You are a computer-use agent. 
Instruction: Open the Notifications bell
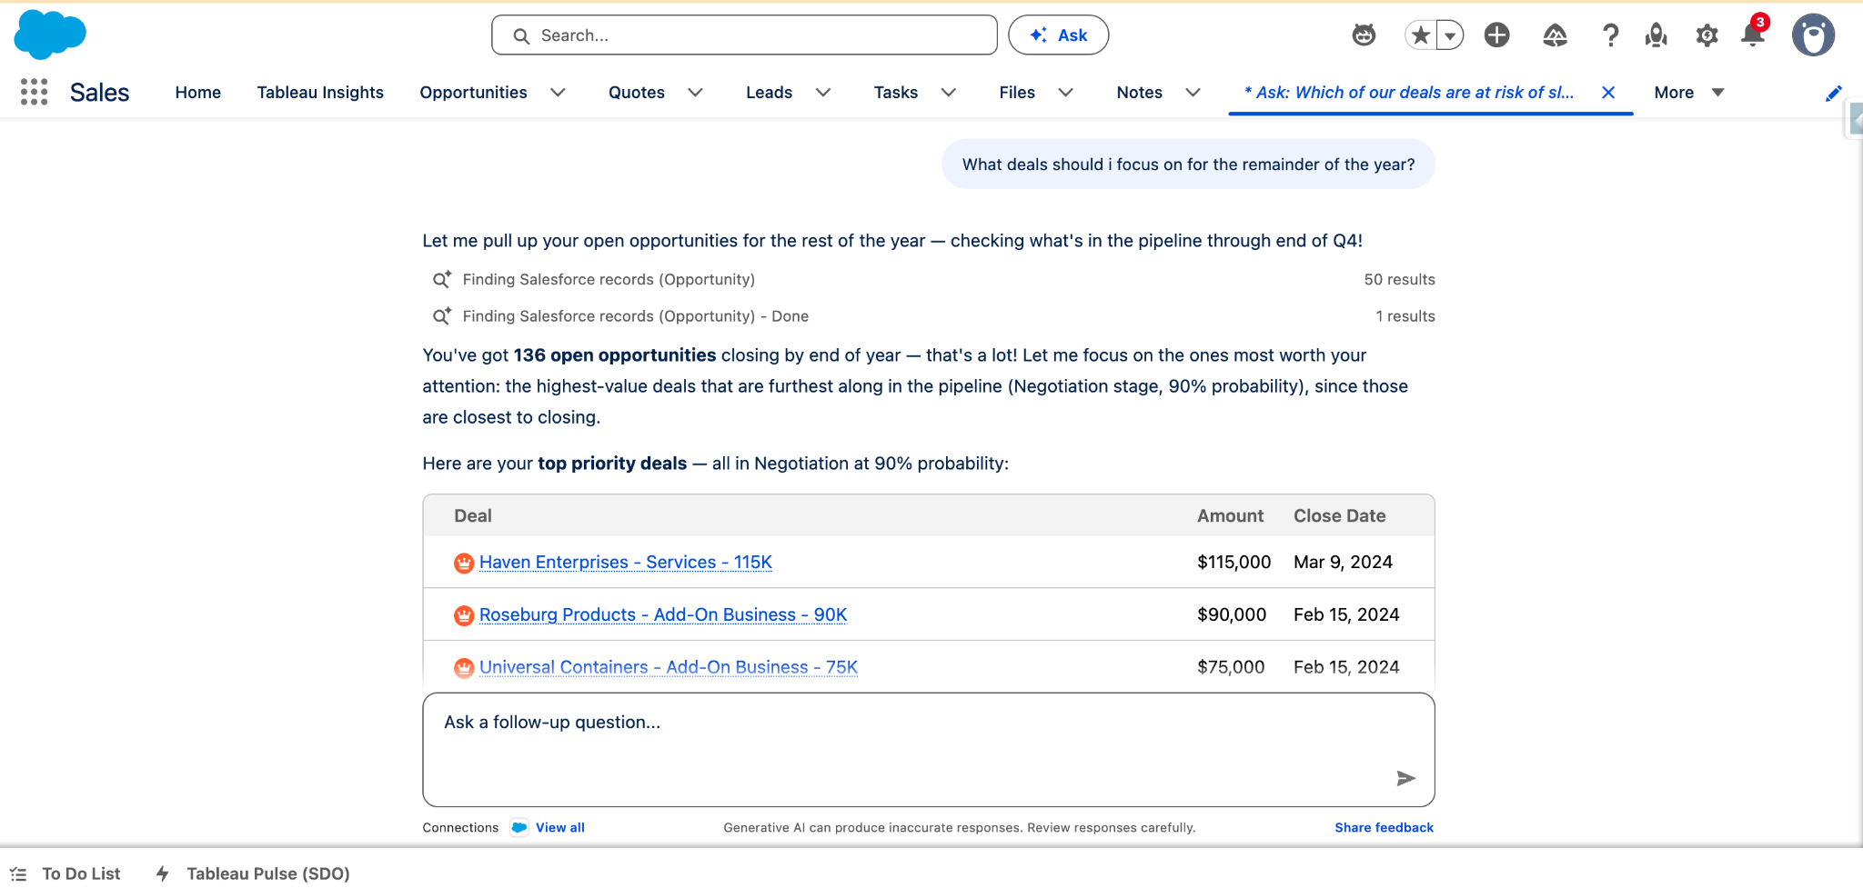click(1753, 35)
